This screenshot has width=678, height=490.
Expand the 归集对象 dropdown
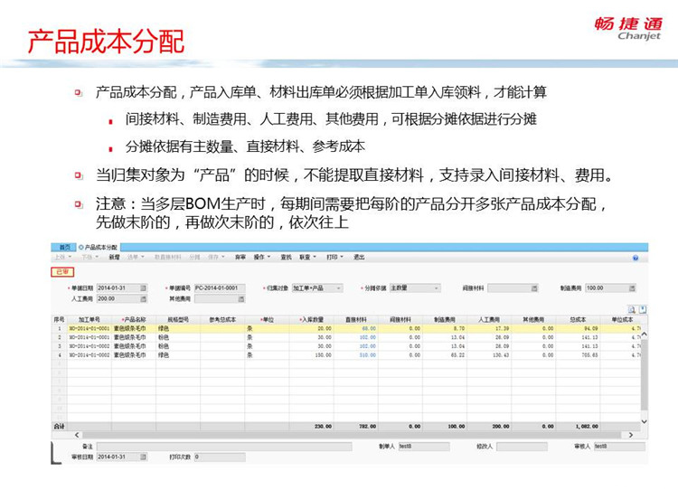pyautogui.click(x=339, y=288)
